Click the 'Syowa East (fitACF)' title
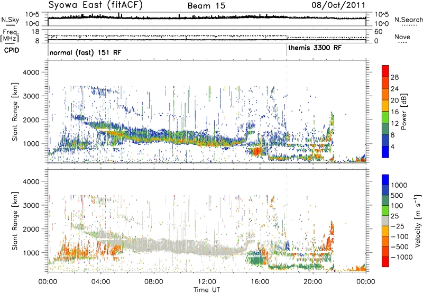Screen dimensions: 423x293 (96, 5)
